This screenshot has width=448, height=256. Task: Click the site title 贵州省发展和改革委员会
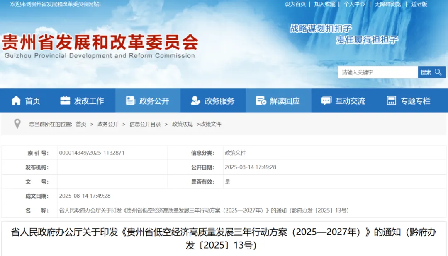(x=100, y=42)
